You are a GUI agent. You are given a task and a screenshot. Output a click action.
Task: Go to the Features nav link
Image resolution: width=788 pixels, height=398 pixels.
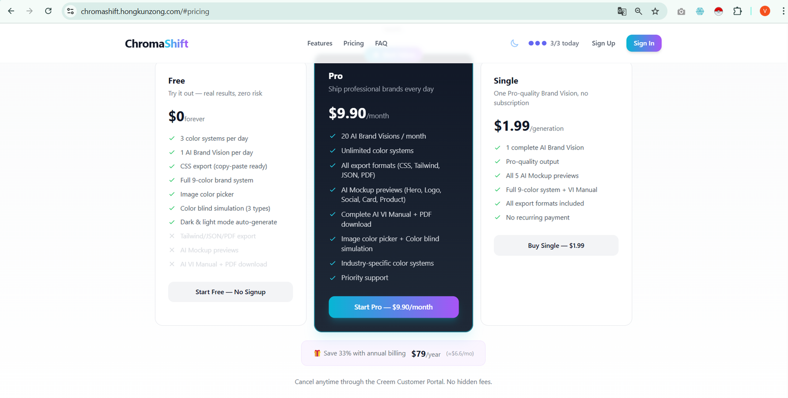point(320,43)
